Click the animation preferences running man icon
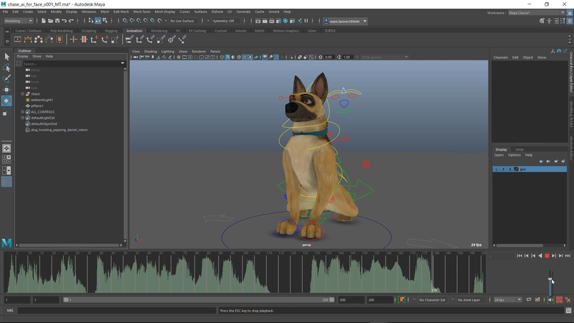 point(568,299)
